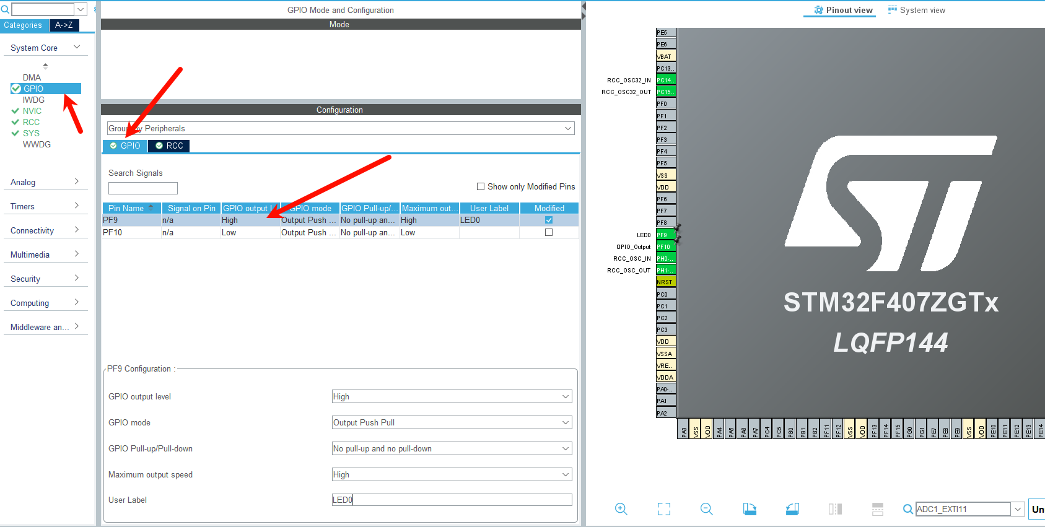Select DMA in System Core list
Image resolution: width=1045 pixels, height=527 pixels.
coord(32,77)
